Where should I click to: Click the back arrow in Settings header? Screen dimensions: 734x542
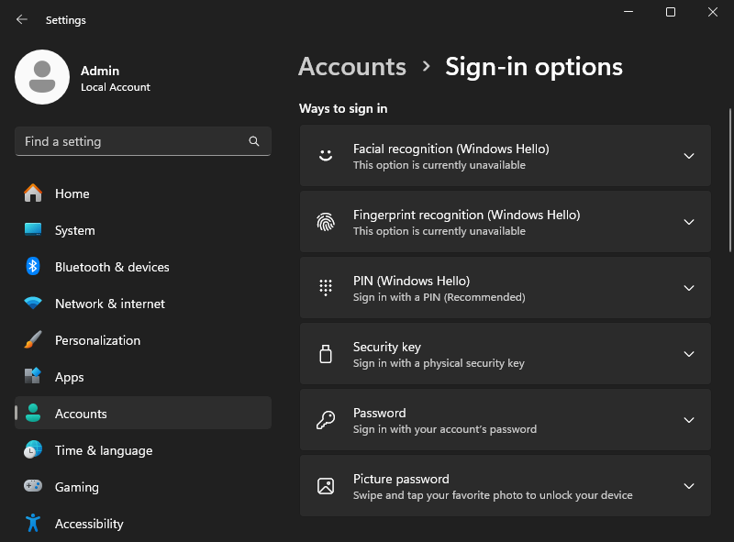[x=21, y=19]
